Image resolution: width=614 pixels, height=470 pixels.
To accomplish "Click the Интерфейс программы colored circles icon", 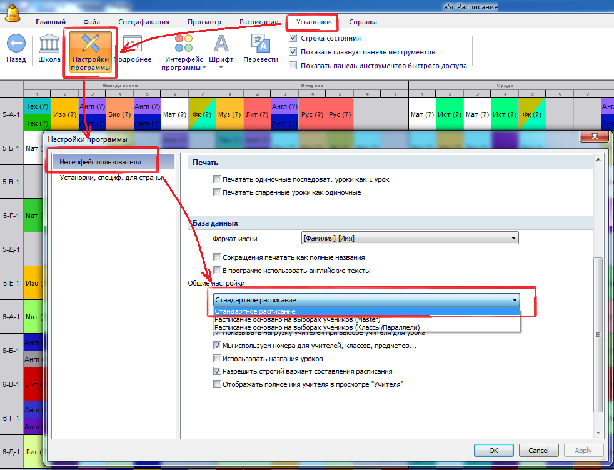I will [x=184, y=44].
